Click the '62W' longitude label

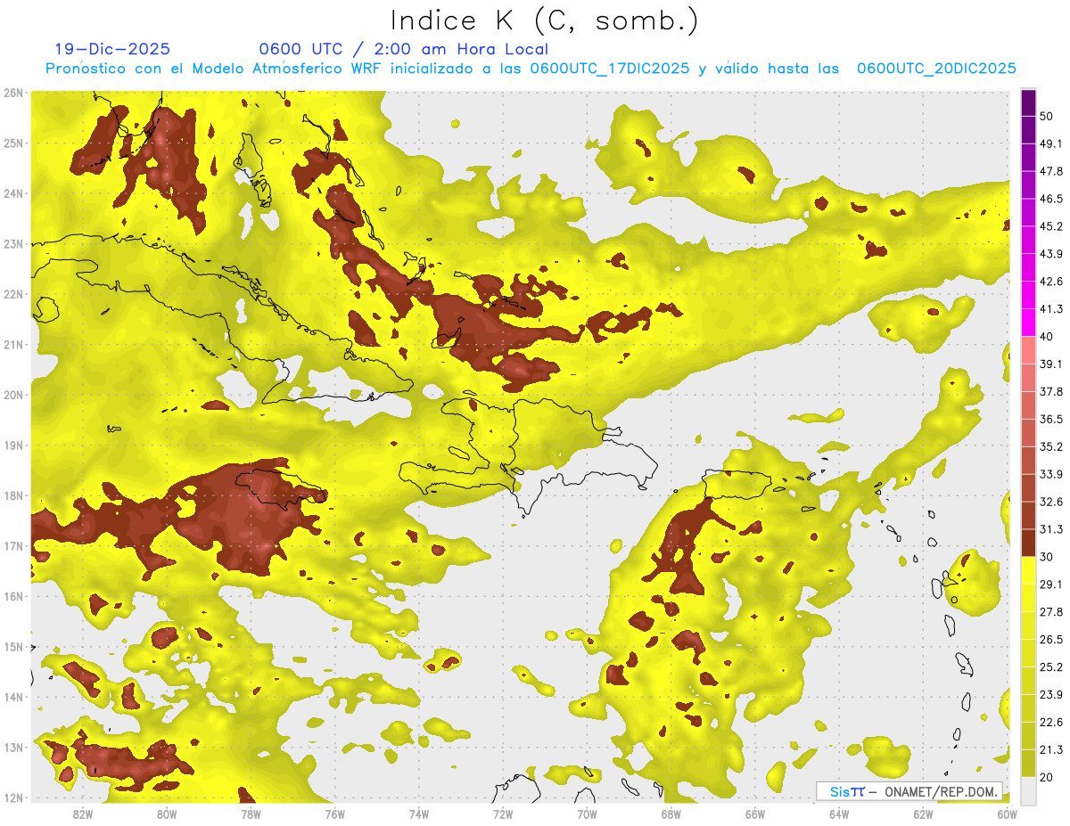pos(923,814)
